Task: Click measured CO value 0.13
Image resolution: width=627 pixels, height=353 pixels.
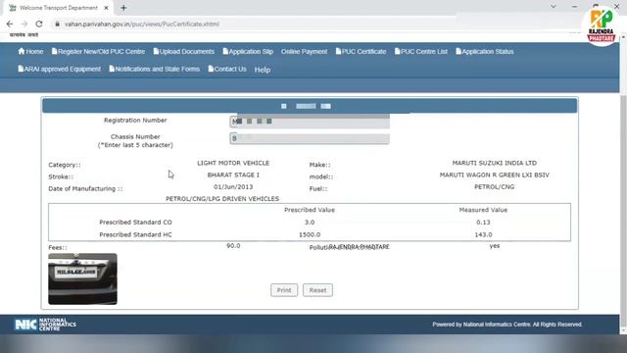Action: pos(483,223)
